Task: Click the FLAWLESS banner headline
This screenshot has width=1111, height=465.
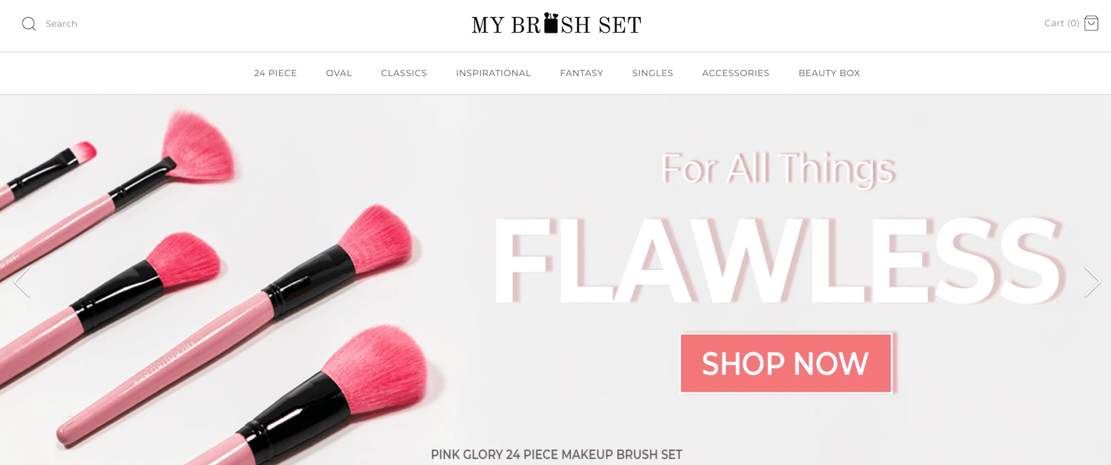Action: (778, 260)
